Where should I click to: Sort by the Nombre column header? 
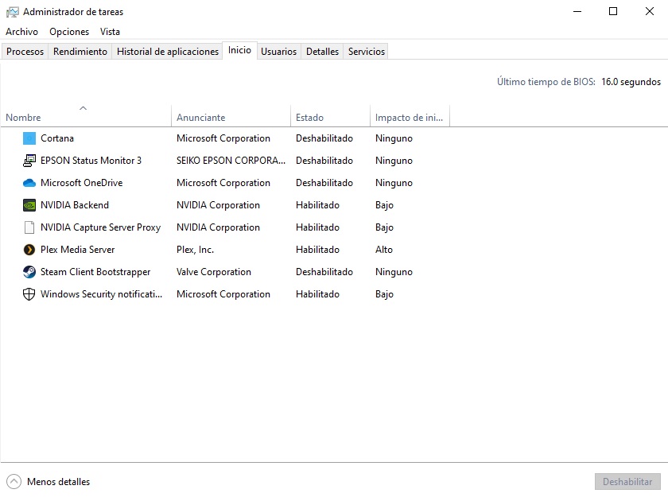(85, 118)
